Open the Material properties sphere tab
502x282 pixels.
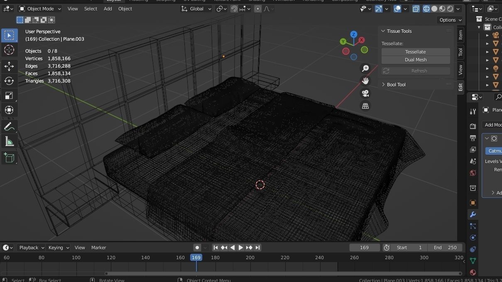(x=473, y=272)
